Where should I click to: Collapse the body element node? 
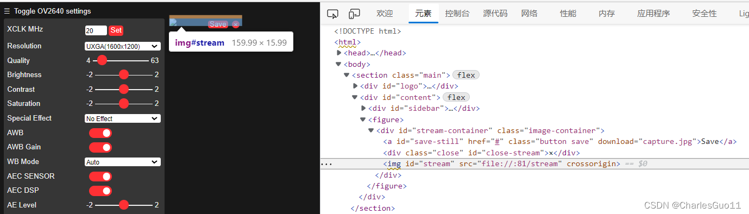(339, 64)
